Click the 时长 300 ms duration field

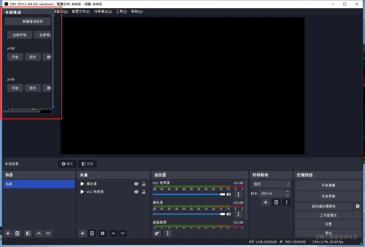(275, 194)
